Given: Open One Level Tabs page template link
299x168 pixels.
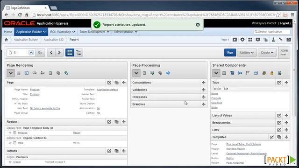Looking at the screenshot, I should [x=244, y=144].
